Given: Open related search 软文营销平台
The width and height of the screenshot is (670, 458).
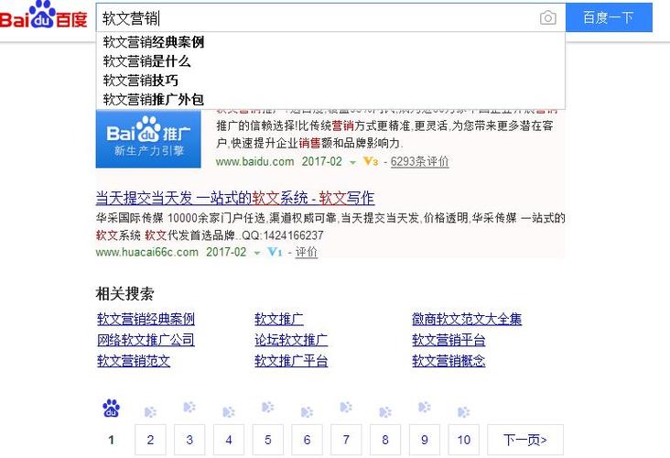Looking at the screenshot, I should pyautogui.click(x=448, y=340).
